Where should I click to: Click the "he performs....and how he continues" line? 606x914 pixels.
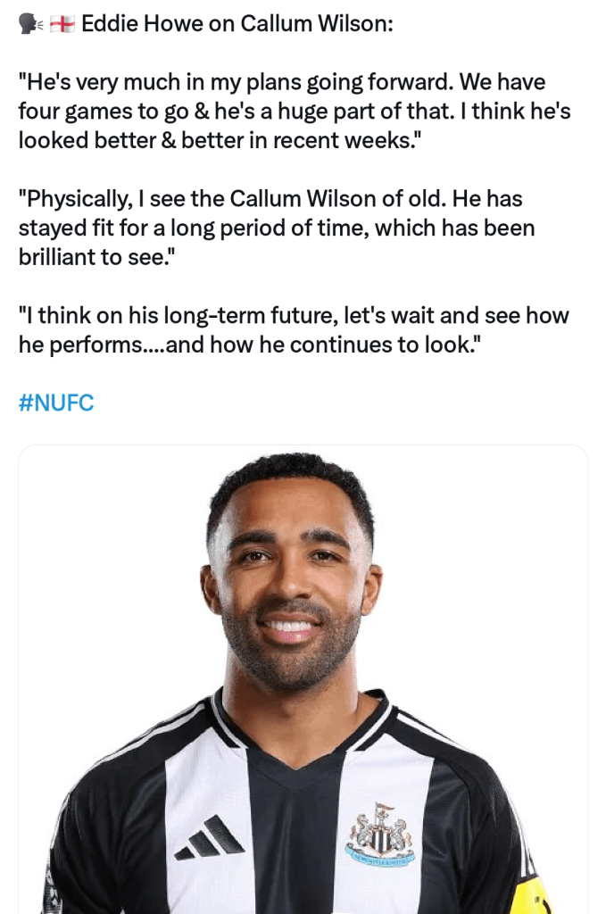[251, 345]
